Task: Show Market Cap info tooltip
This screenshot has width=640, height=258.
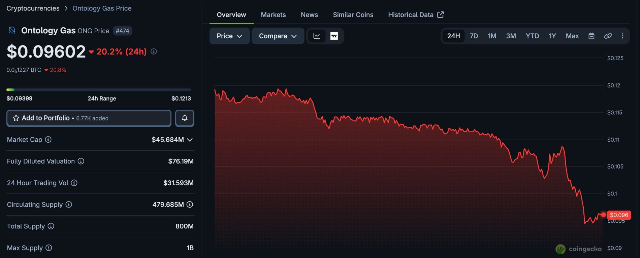Action: coord(48,140)
